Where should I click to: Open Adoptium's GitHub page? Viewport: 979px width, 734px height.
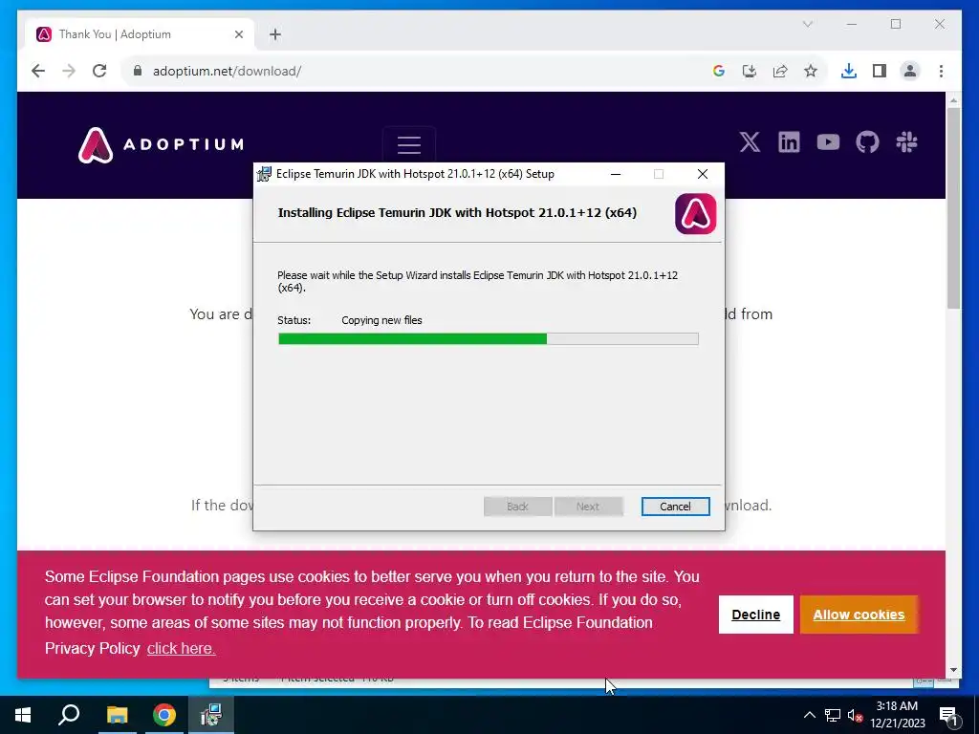pos(867,142)
